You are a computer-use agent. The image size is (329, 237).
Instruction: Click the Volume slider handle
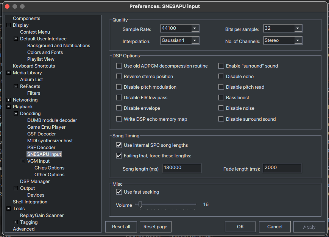coord(140,205)
